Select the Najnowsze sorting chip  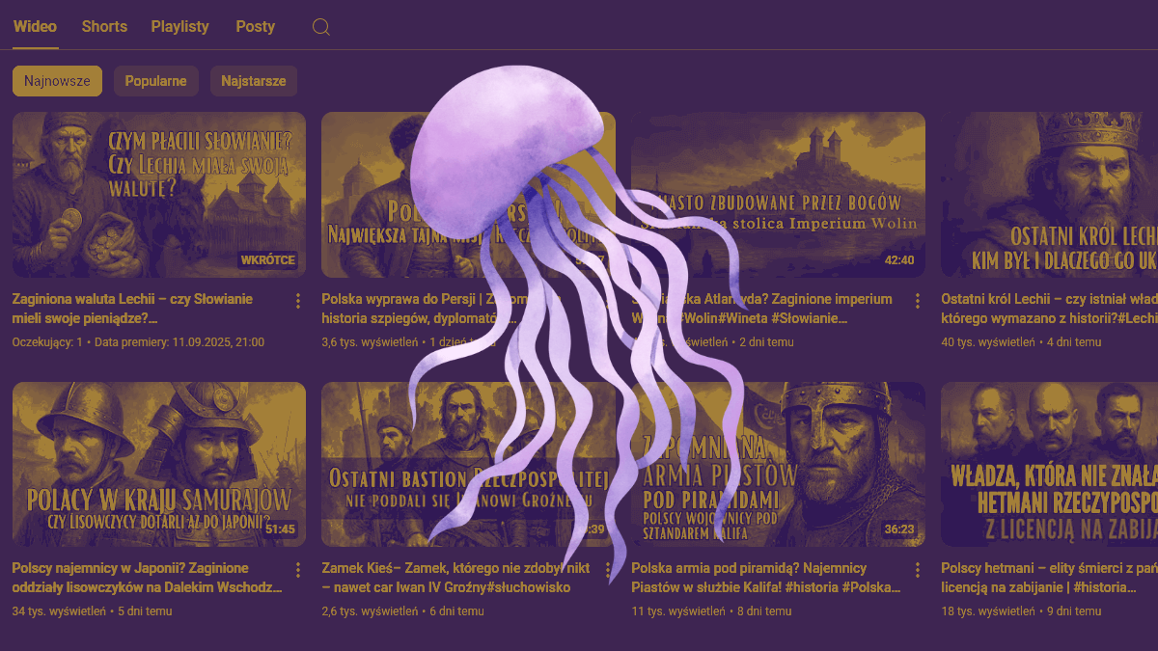[57, 81]
